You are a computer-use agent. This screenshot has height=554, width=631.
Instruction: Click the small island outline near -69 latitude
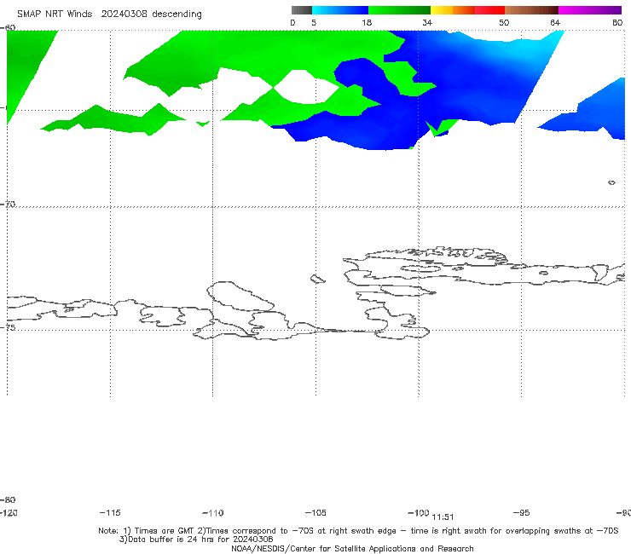coord(611,182)
